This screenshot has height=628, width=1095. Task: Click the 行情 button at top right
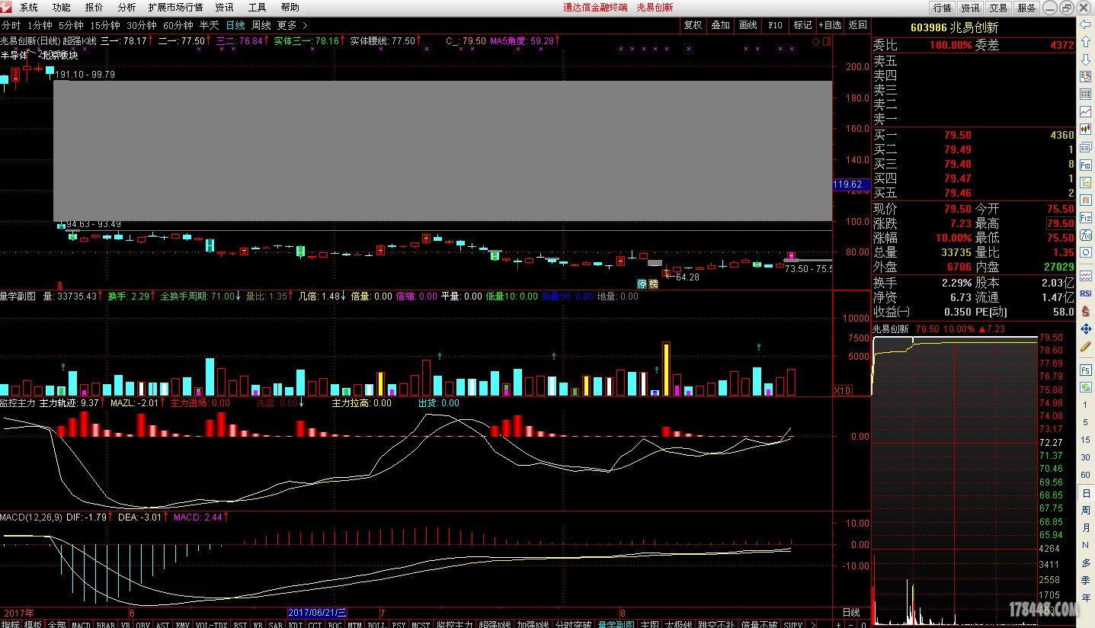[943, 8]
